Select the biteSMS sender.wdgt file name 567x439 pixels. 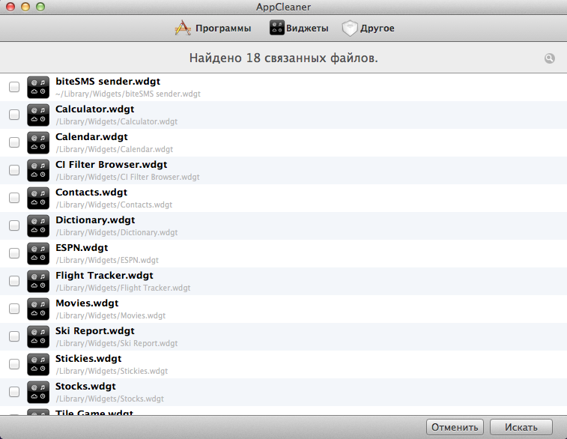pyautogui.click(x=108, y=82)
